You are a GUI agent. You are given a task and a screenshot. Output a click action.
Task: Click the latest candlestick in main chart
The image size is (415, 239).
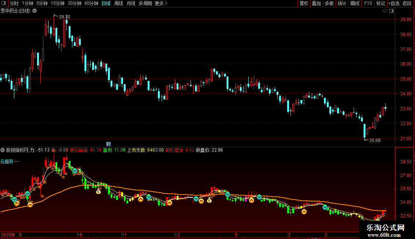click(x=385, y=107)
